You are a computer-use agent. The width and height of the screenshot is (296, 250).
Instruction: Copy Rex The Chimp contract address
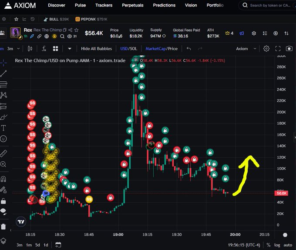click(x=65, y=30)
